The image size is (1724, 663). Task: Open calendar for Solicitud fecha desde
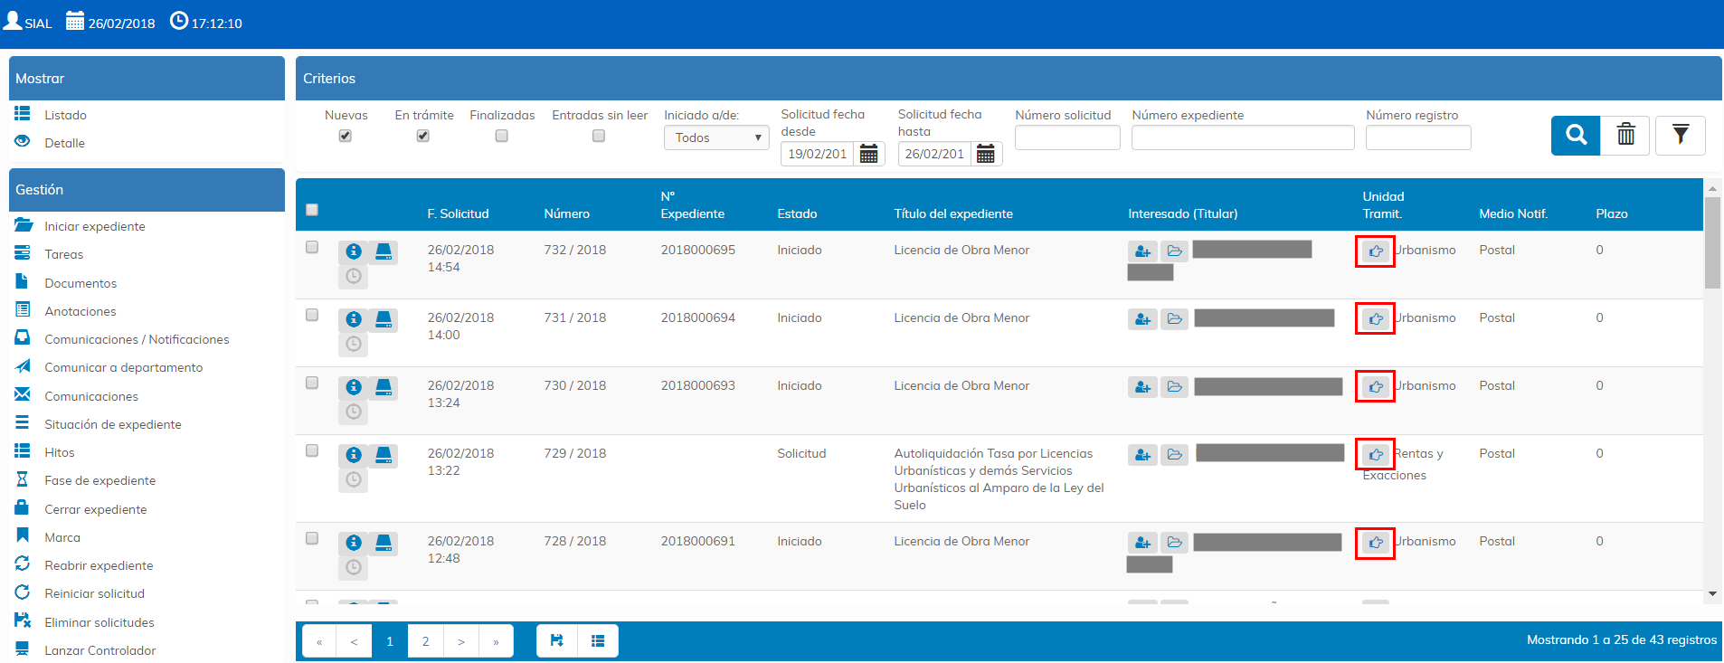pos(868,154)
